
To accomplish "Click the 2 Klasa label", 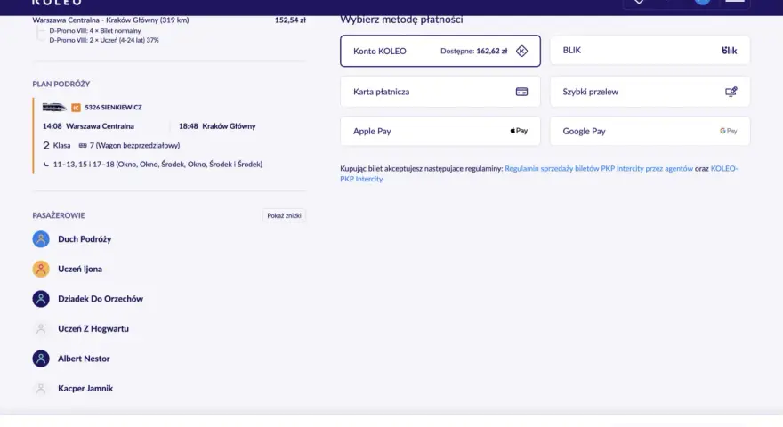I will (x=56, y=145).
